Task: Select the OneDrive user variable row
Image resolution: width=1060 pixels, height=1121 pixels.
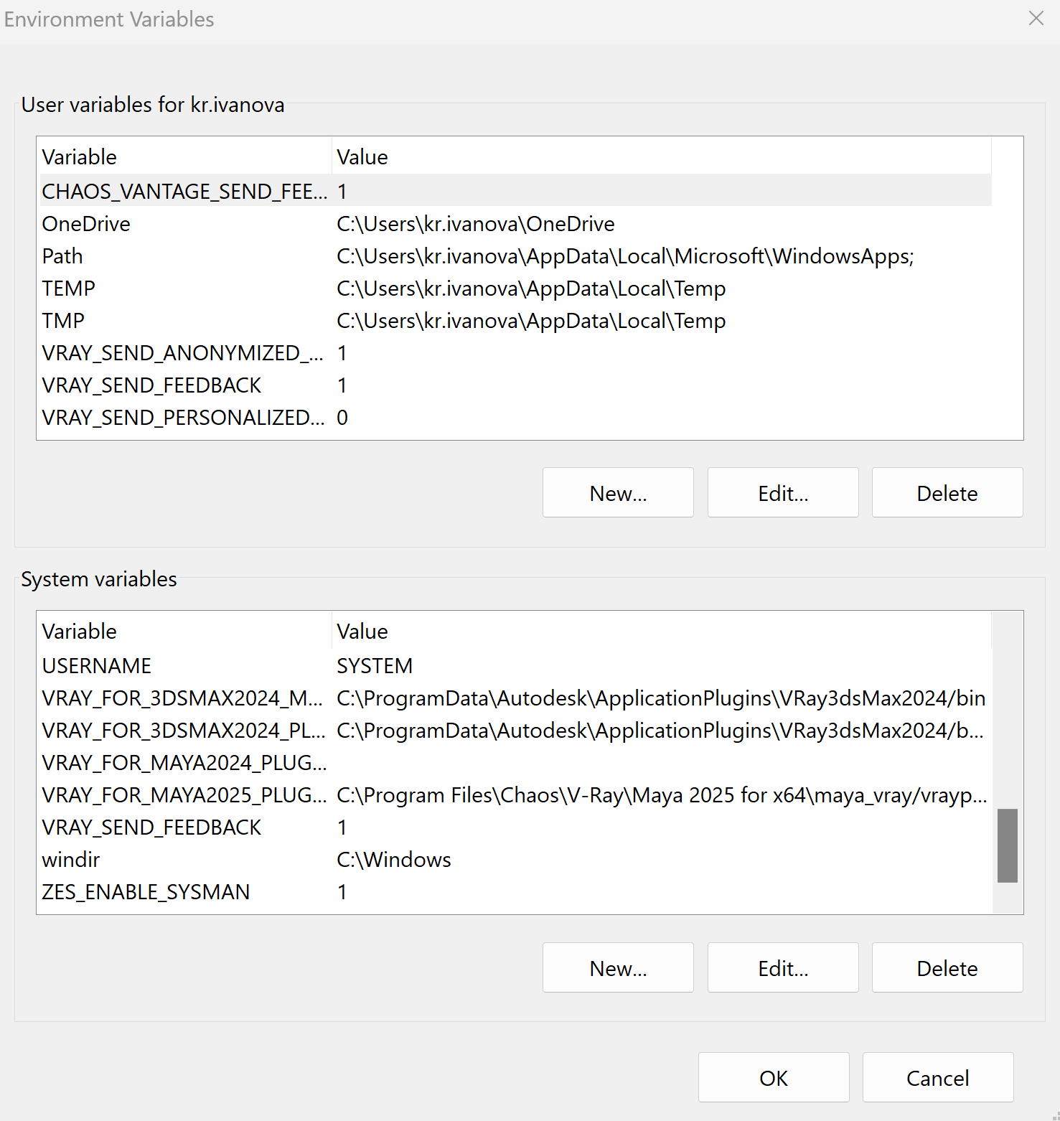Action: click(515, 223)
